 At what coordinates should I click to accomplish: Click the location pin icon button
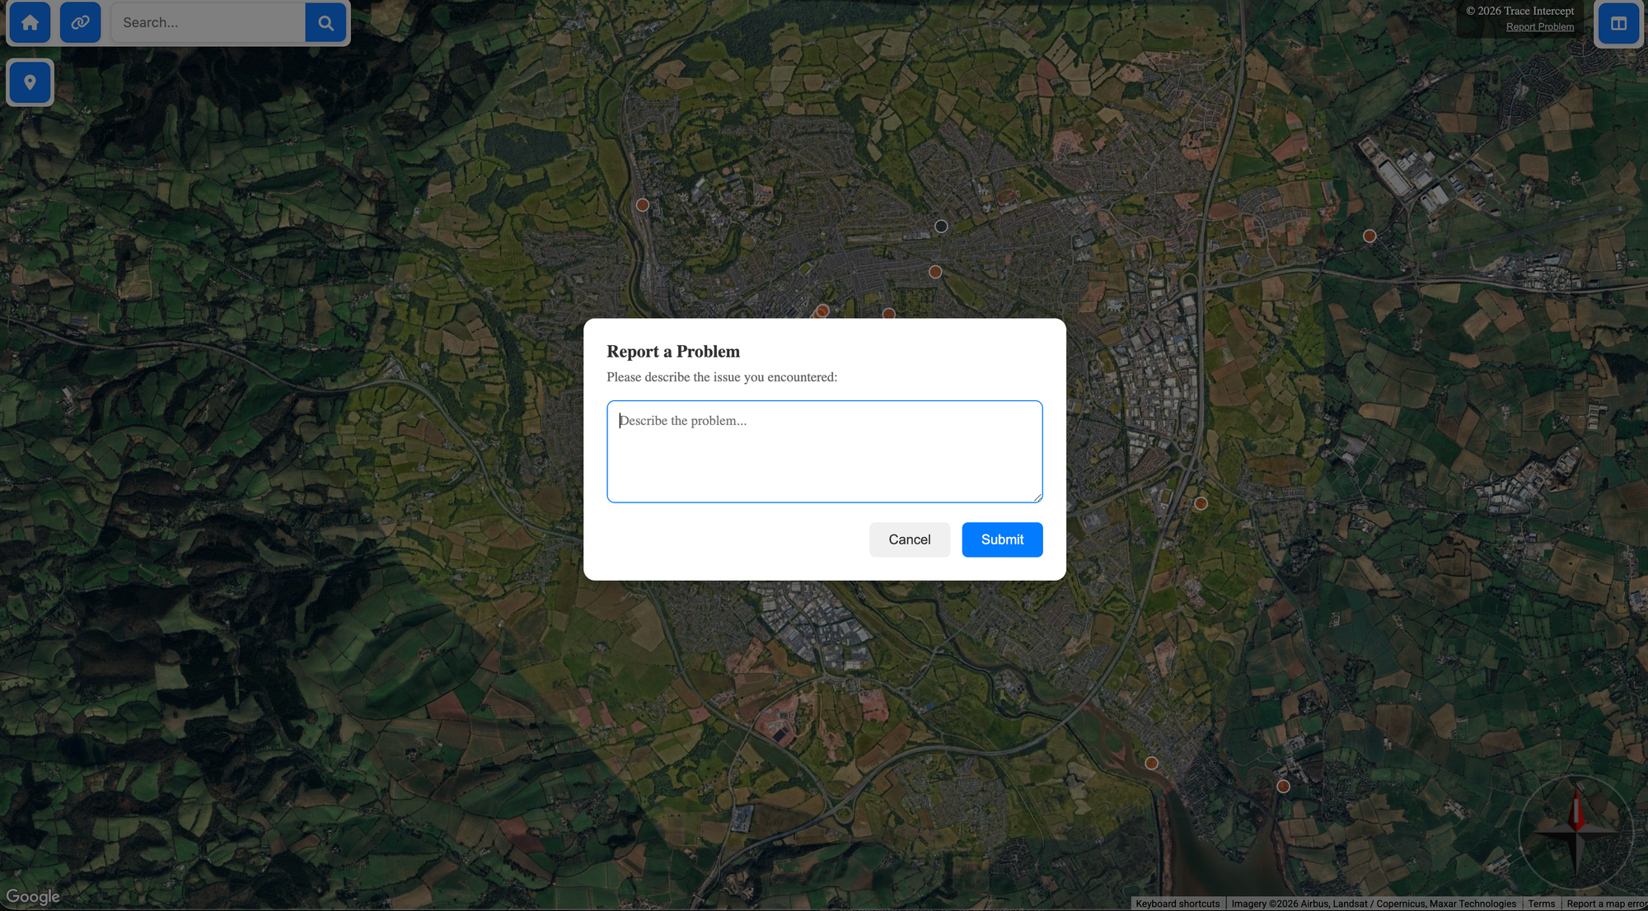[30, 82]
